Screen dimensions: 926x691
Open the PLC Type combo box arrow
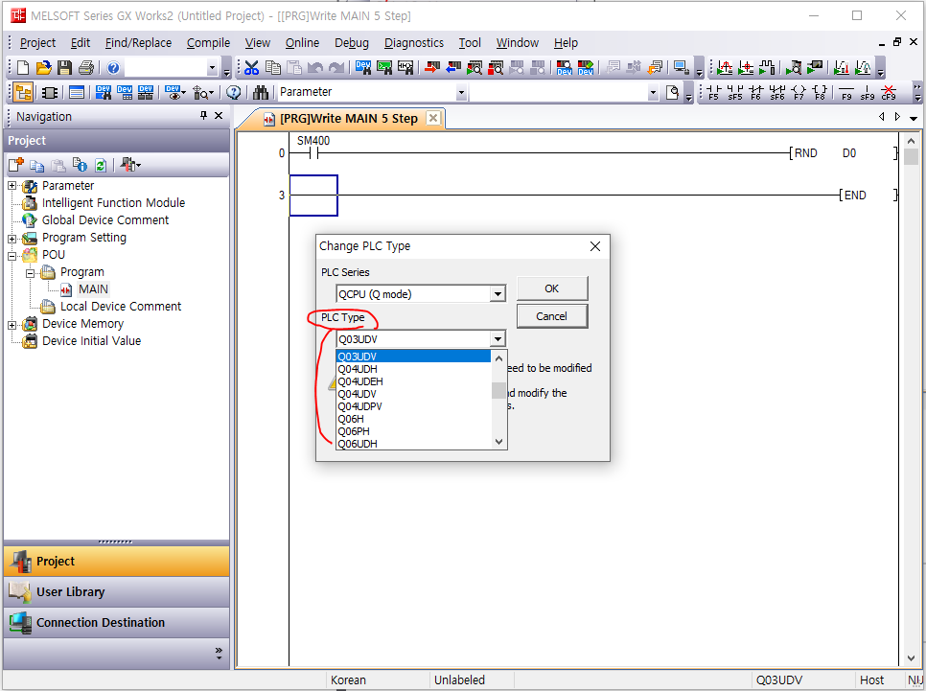point(498,339)
